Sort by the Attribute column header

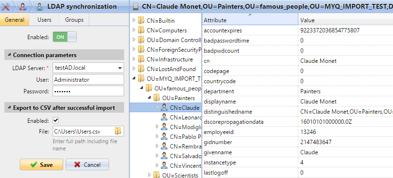coord(250,20)
